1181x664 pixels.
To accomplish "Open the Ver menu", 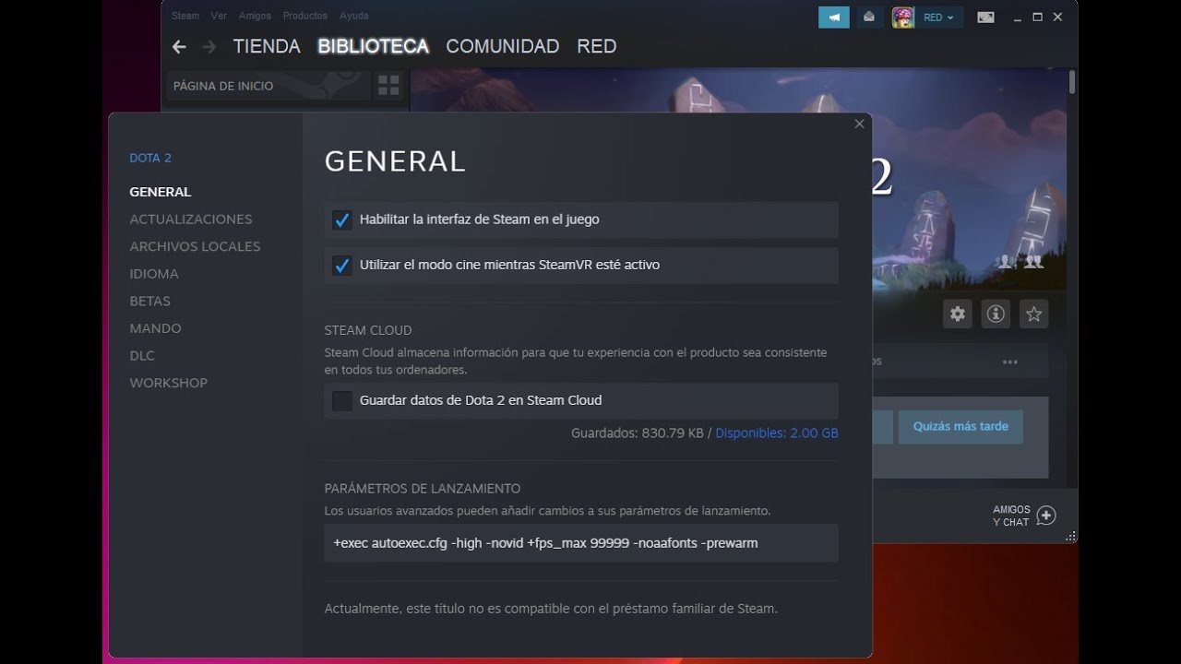I will pos(219,16).
